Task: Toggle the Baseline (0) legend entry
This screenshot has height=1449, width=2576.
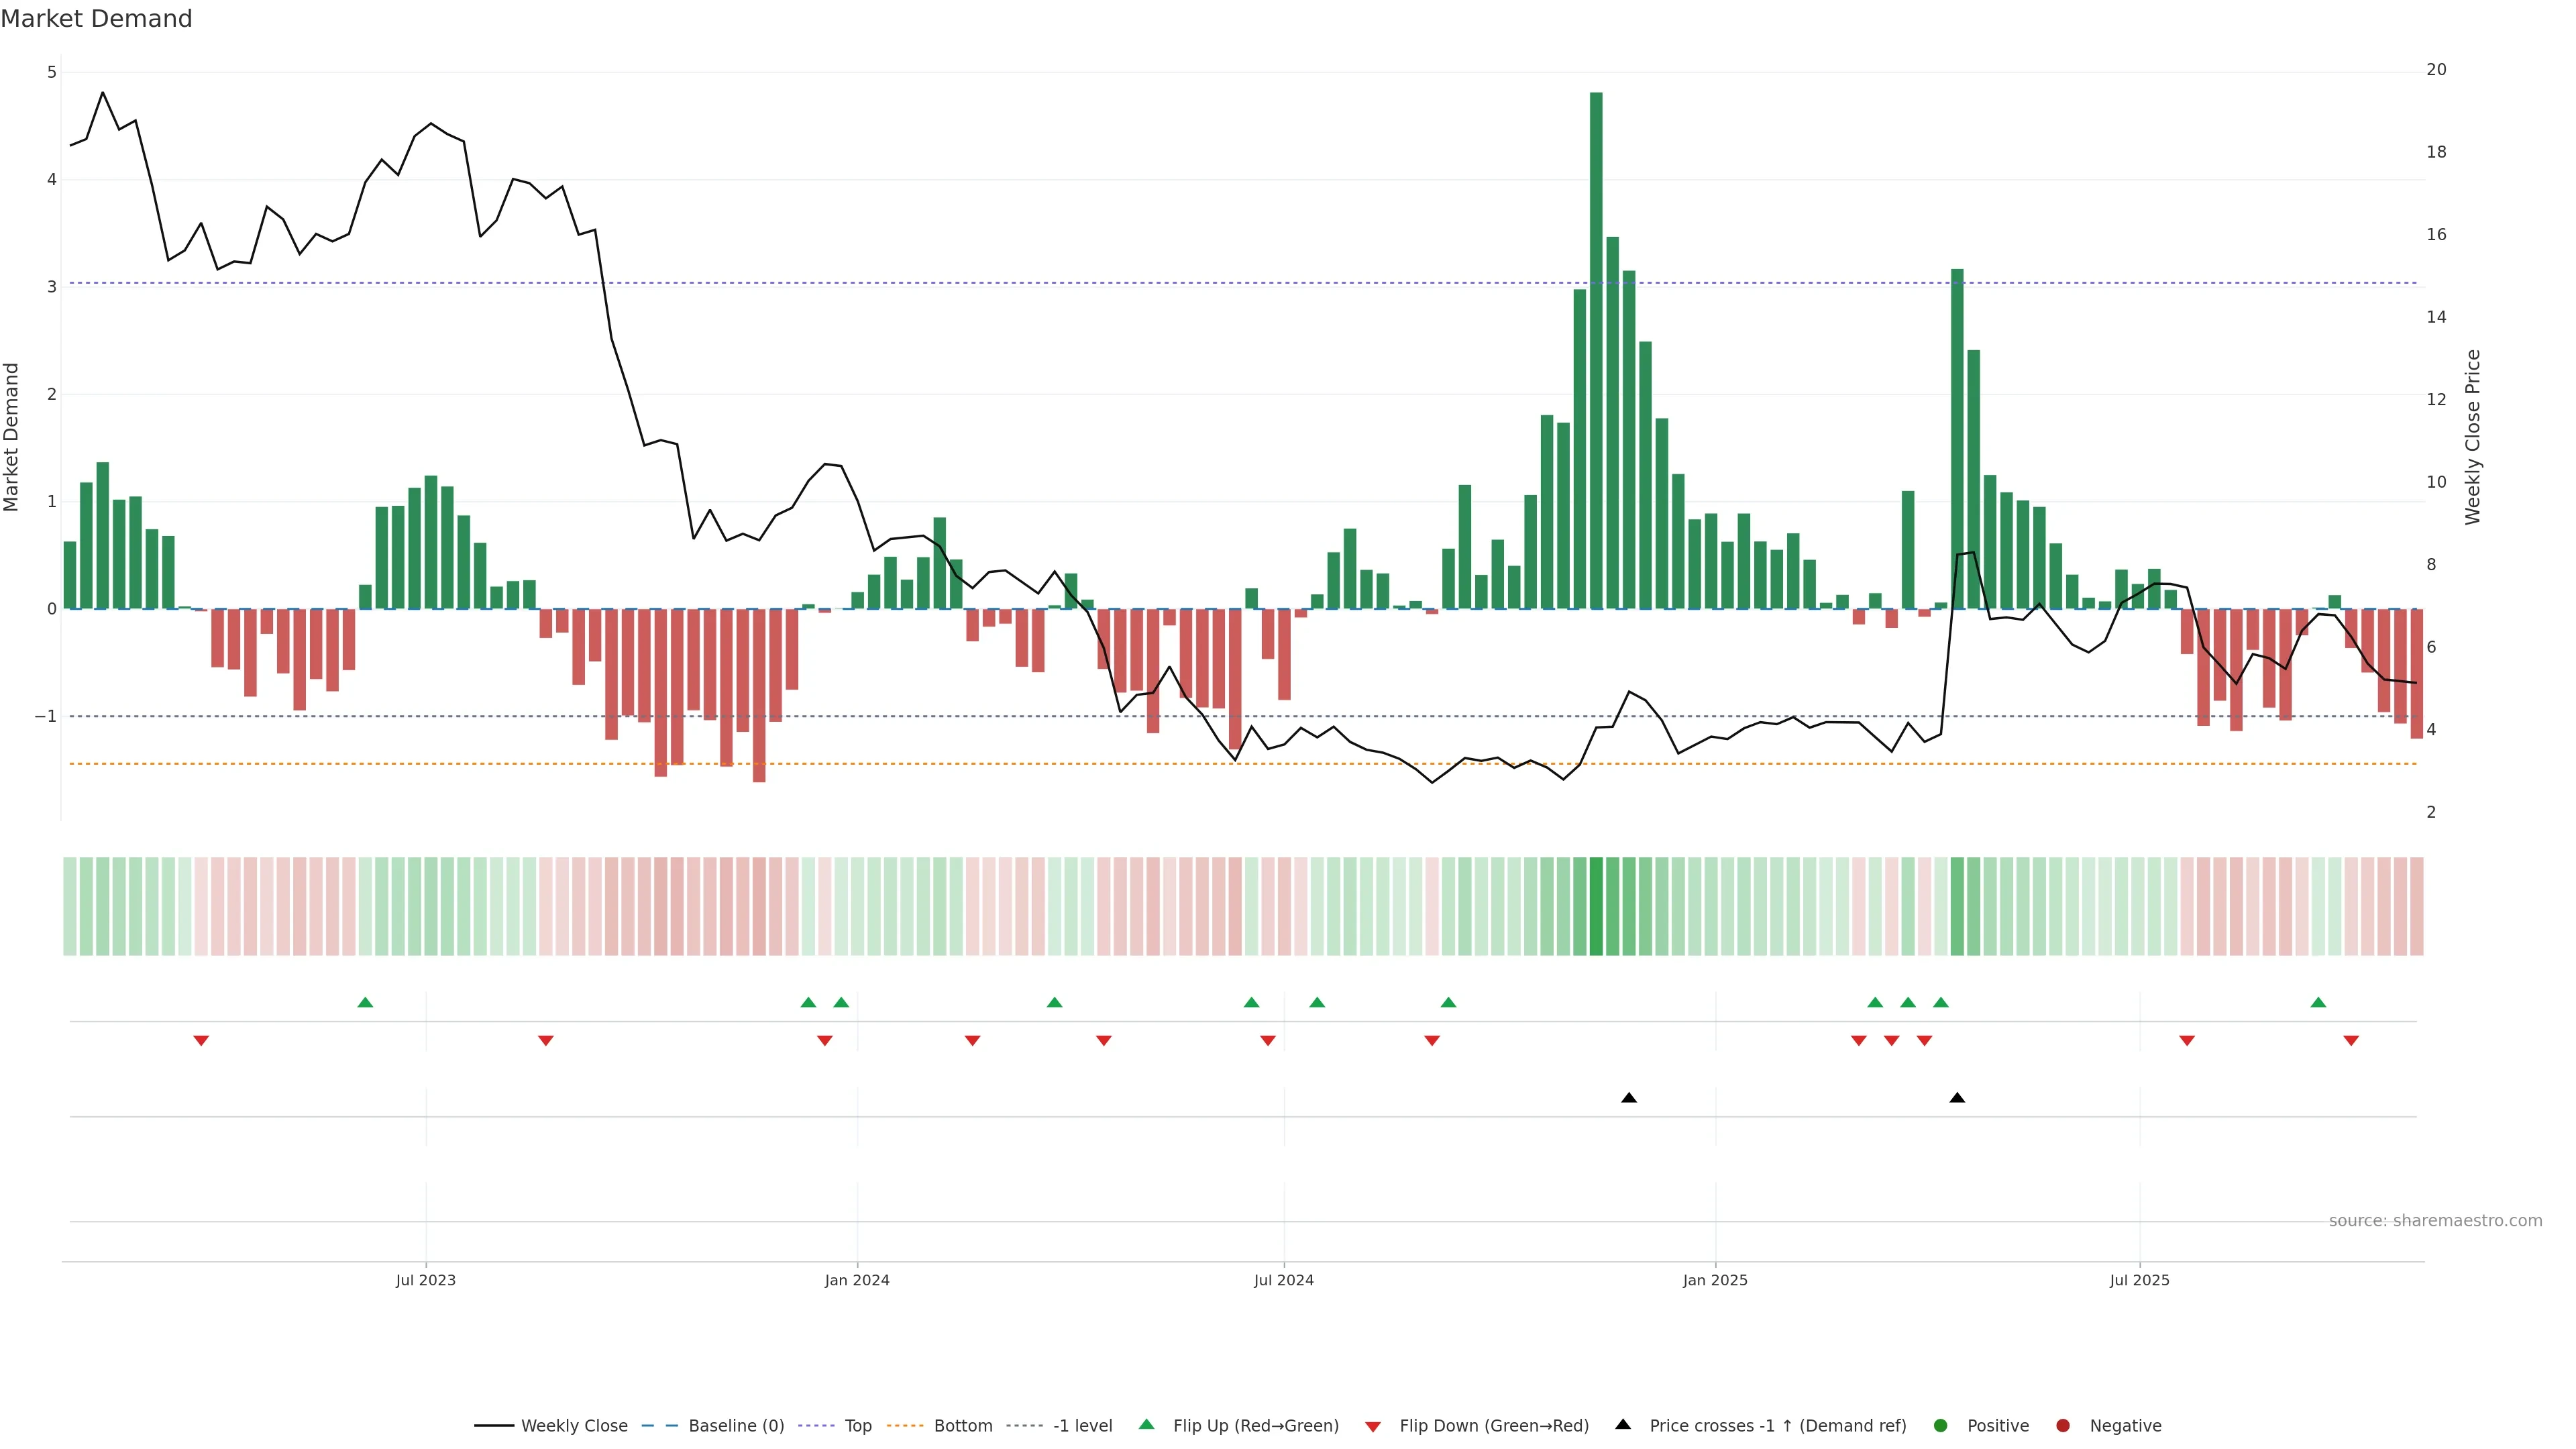Action: coord(736,1426)
